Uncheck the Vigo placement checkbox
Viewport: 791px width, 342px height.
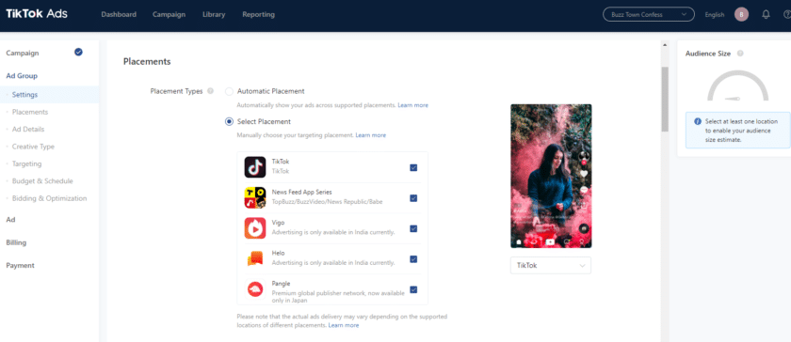click(x=413, y=228)
